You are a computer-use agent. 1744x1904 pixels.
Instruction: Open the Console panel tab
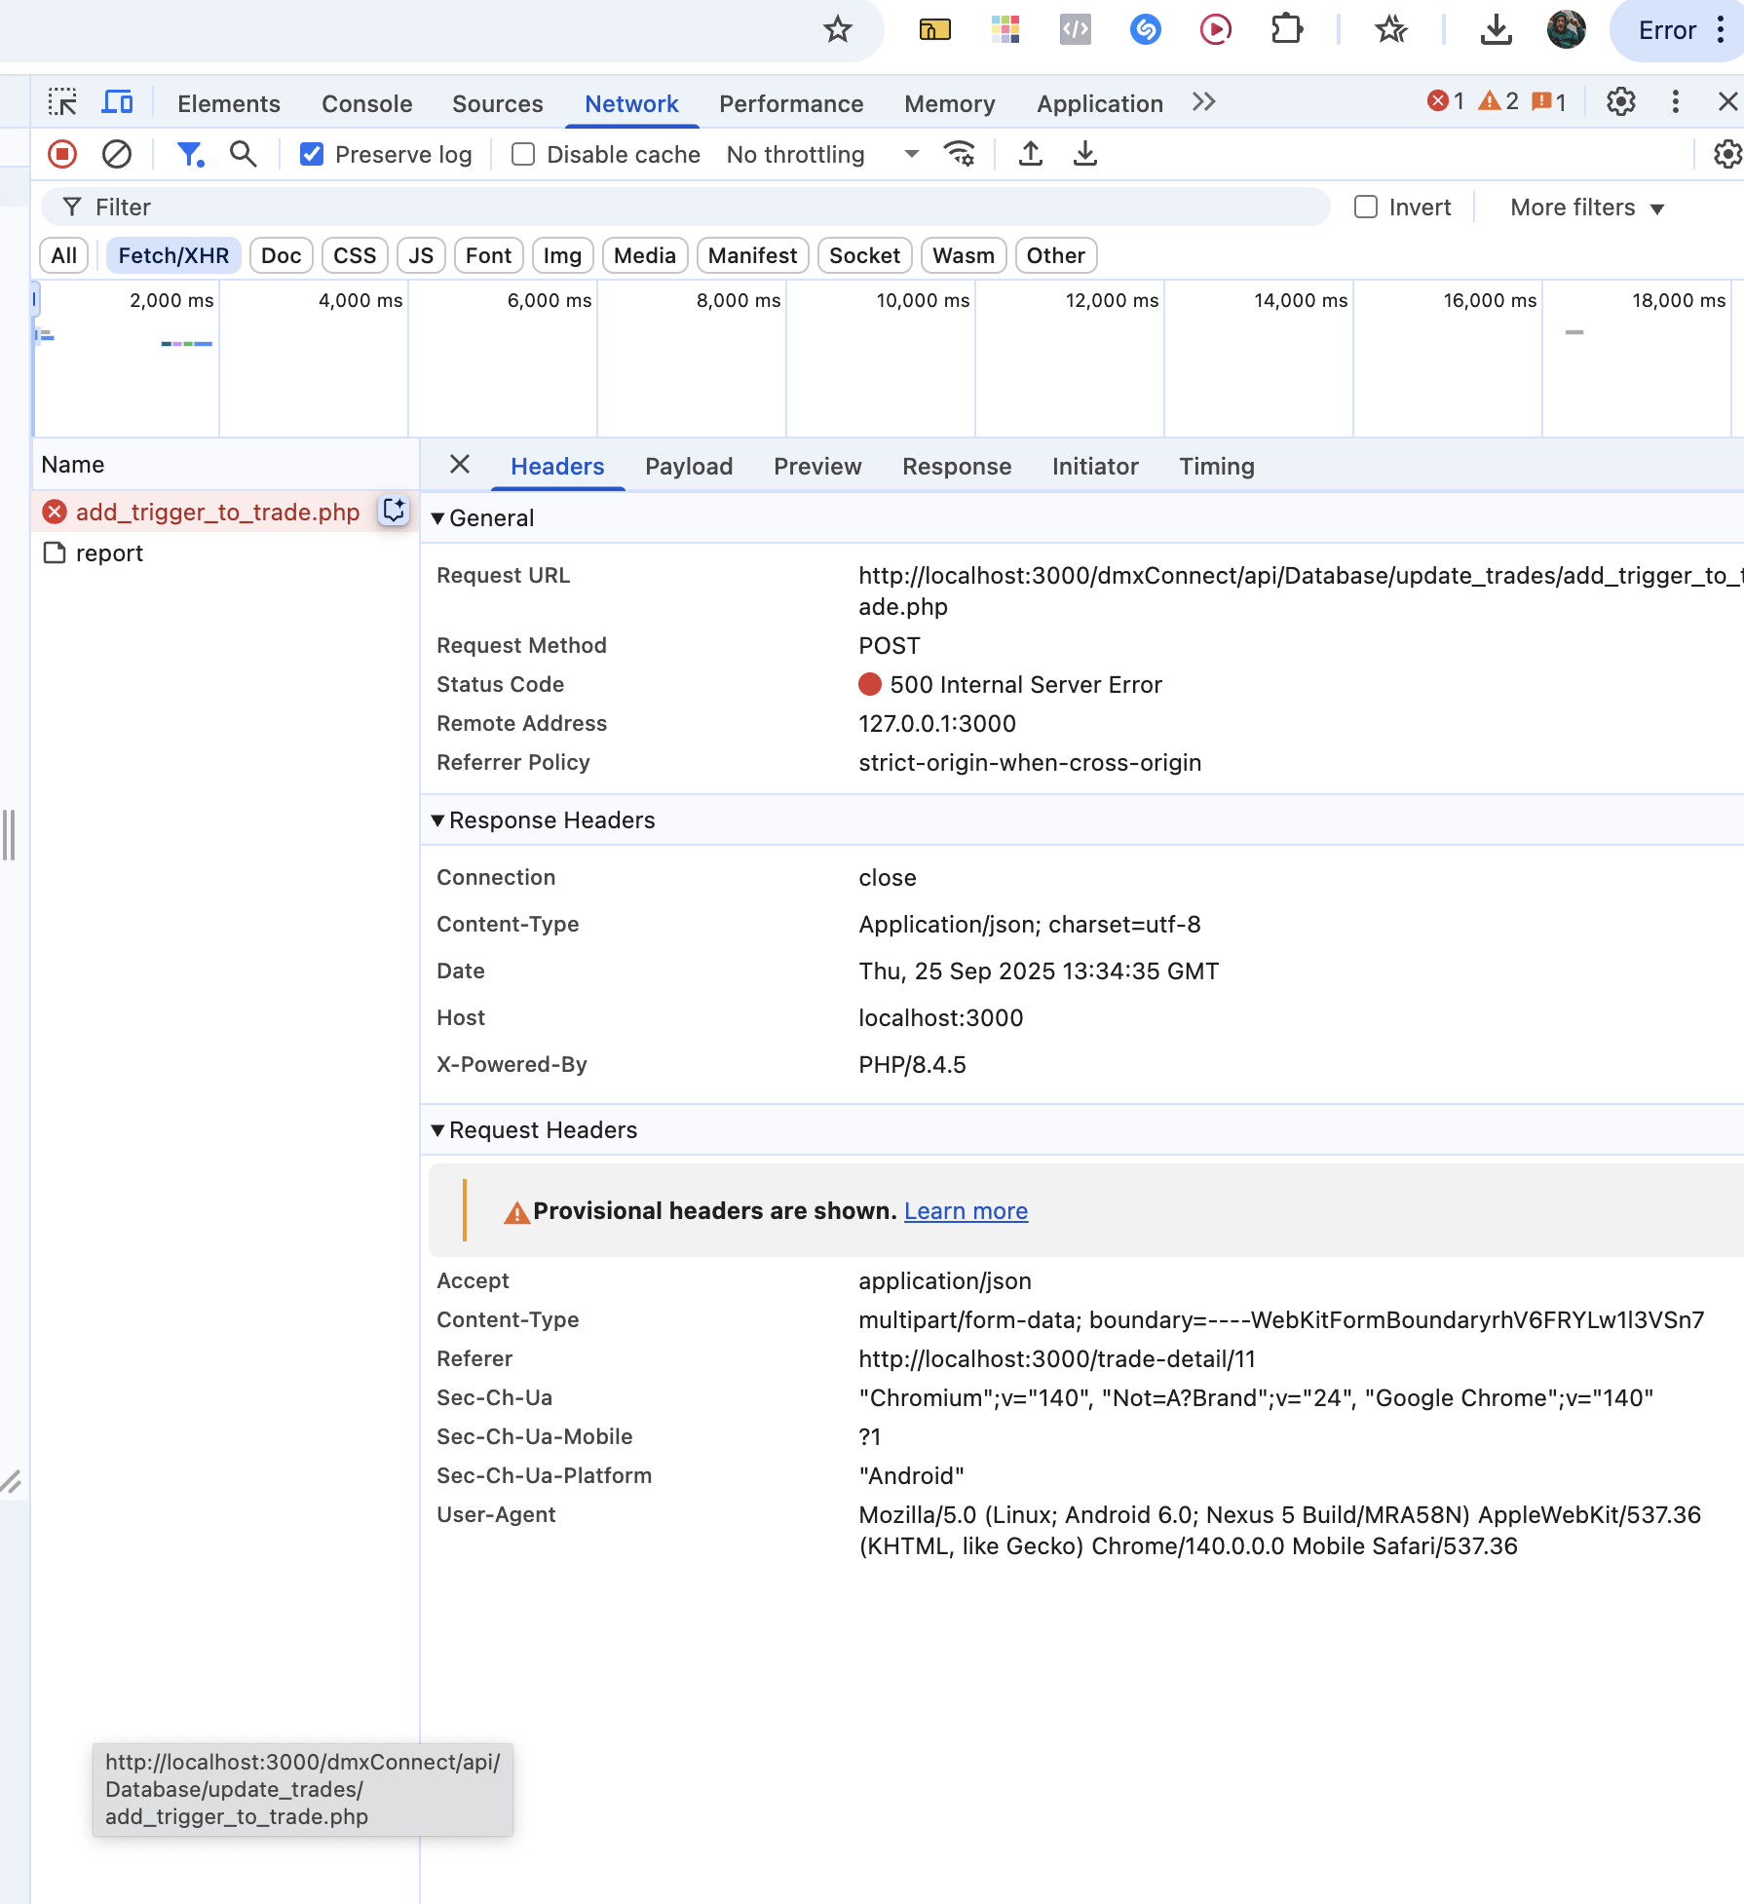coord(366,103)
